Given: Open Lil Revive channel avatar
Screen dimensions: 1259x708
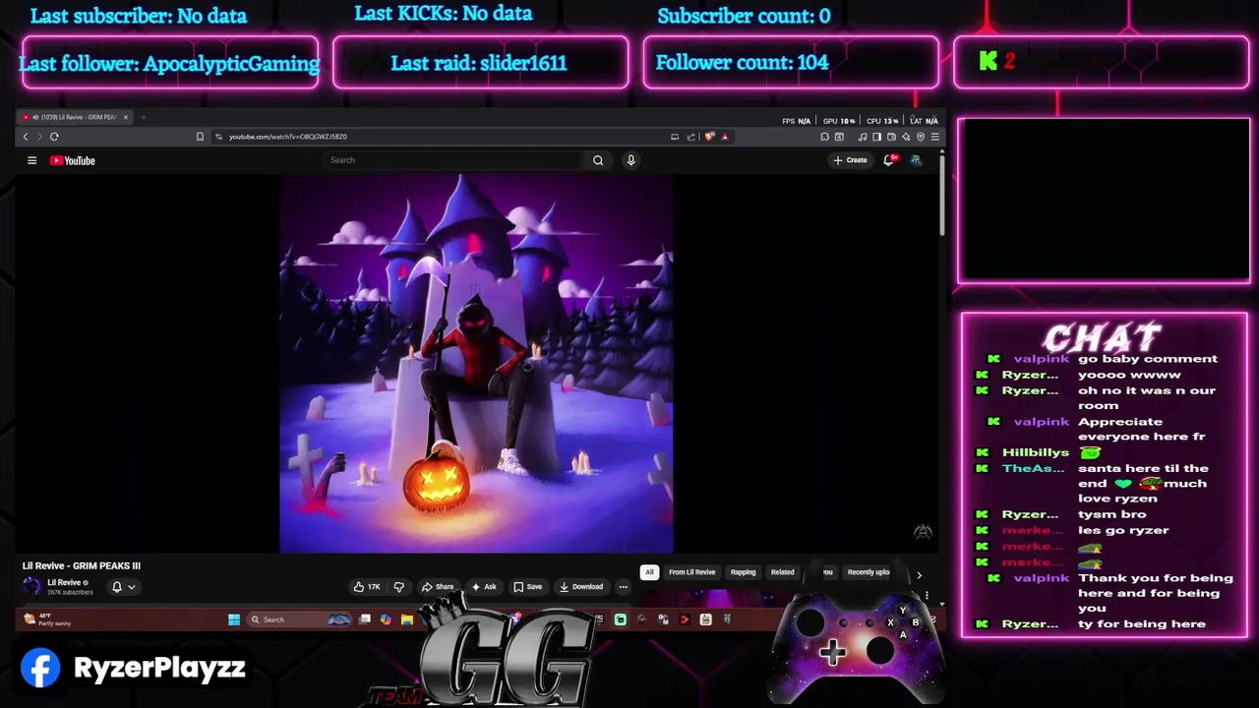Looking at the screenshot, I should click(31, 587).
